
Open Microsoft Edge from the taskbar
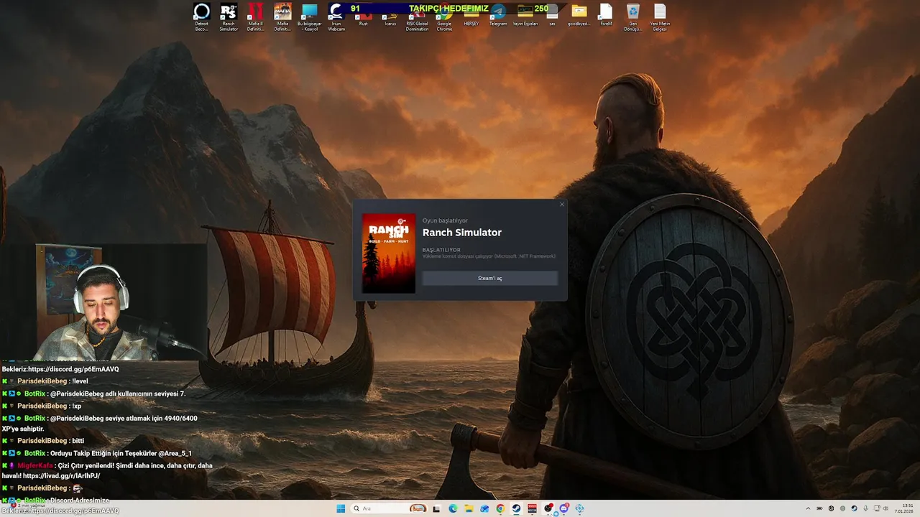pyautogui.click(x=453, y=508)
